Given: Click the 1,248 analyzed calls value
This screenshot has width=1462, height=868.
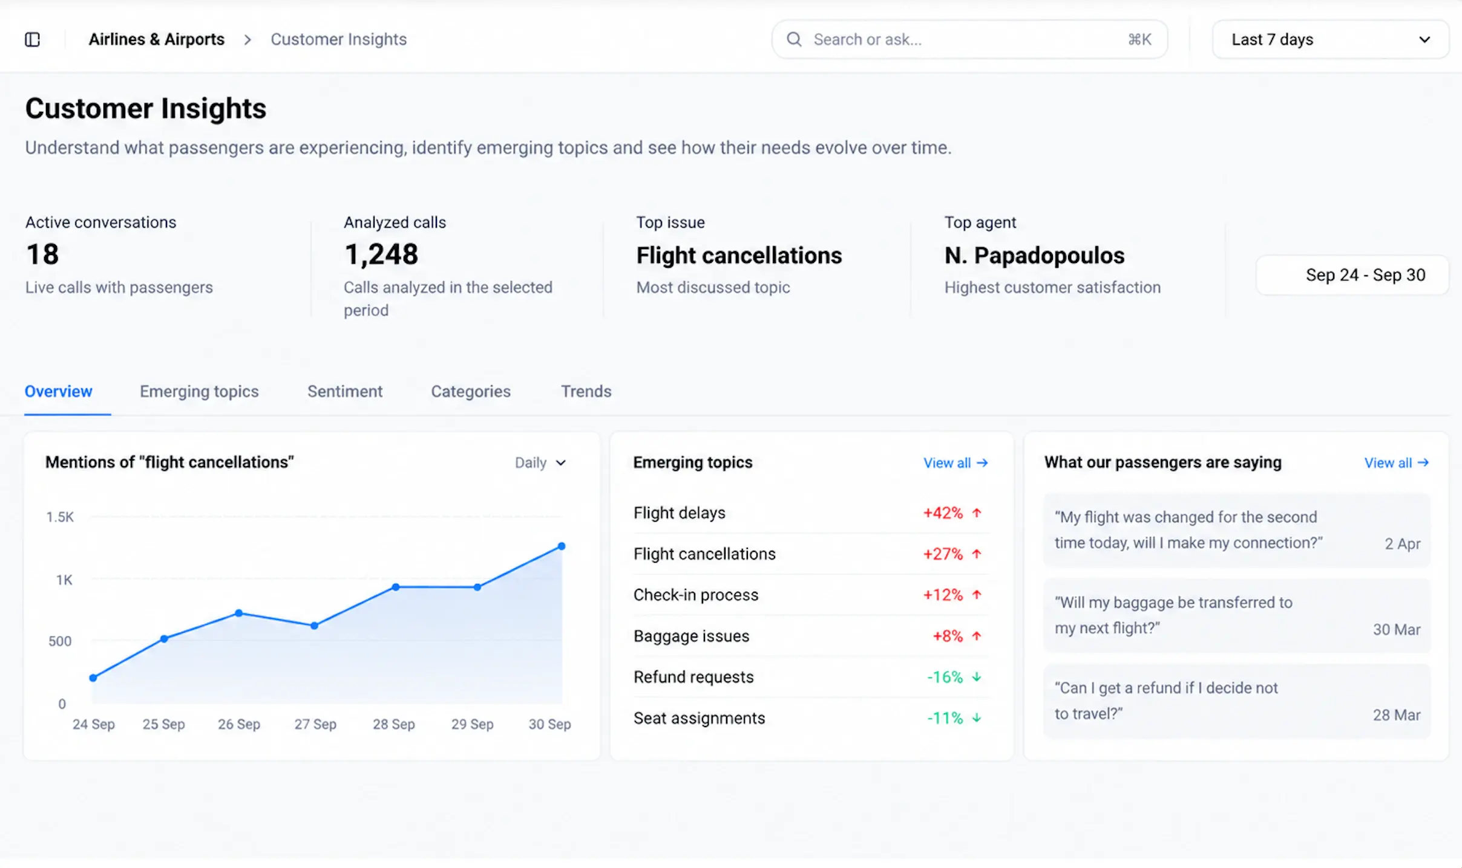Looking at the screenshot, I should click(x=381, y=254).
